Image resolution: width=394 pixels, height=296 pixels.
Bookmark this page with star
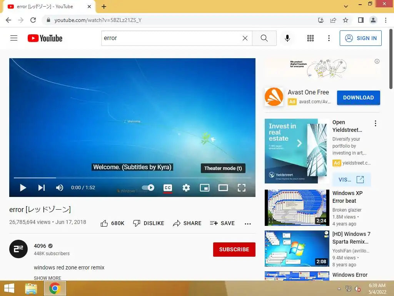pyautogui.click(x=346, y=20)
